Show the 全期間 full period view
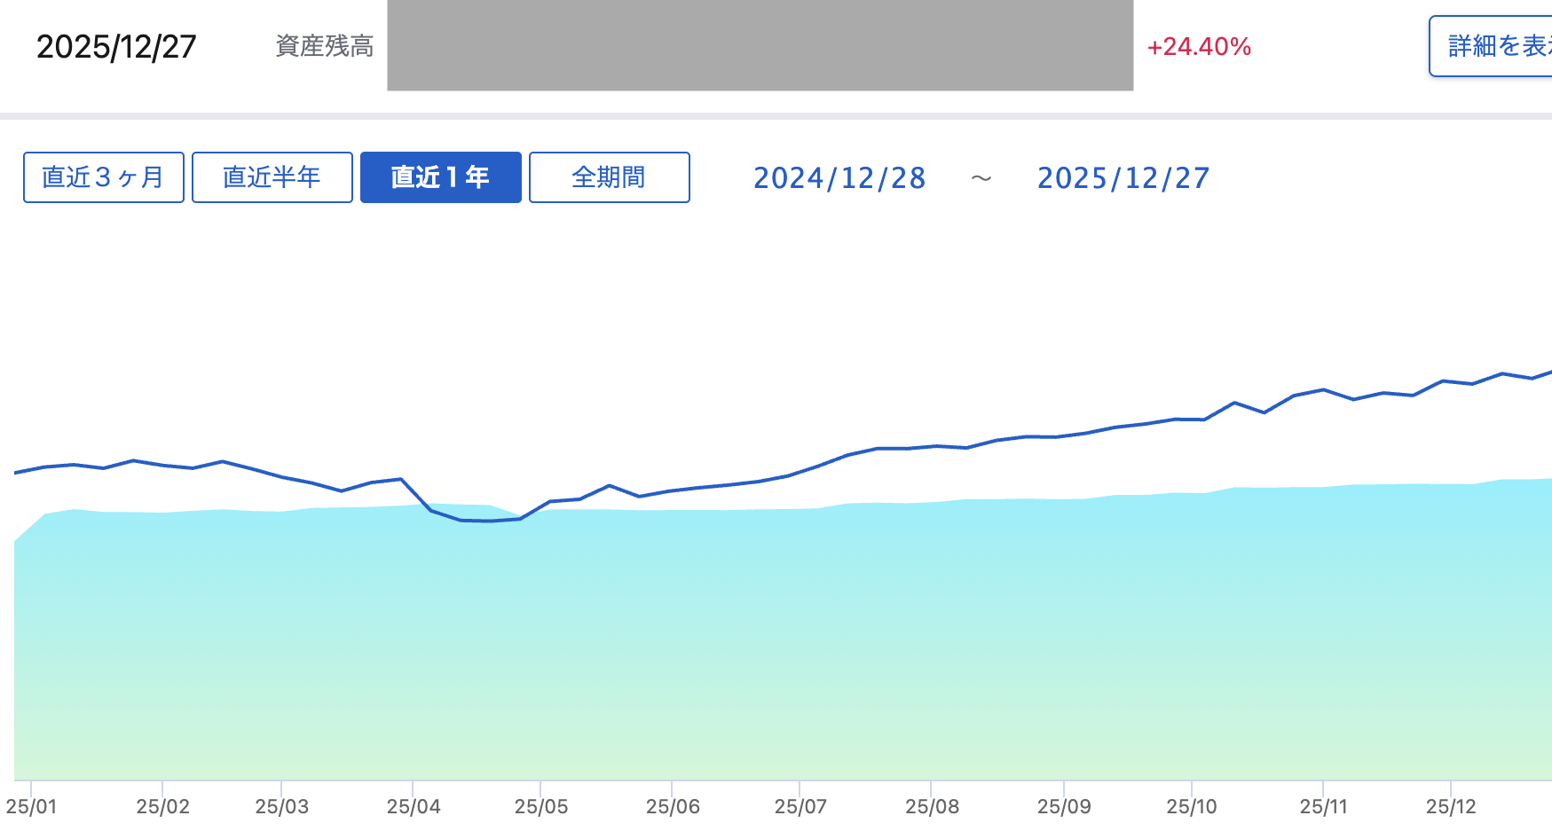Screen dimensions: 1552x839 (x=609, y=177)
